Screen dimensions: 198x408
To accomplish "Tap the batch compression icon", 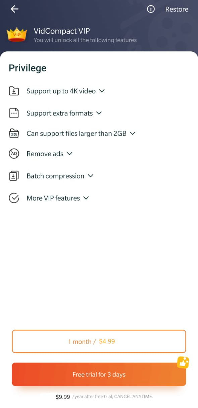I will coord(14,176).
